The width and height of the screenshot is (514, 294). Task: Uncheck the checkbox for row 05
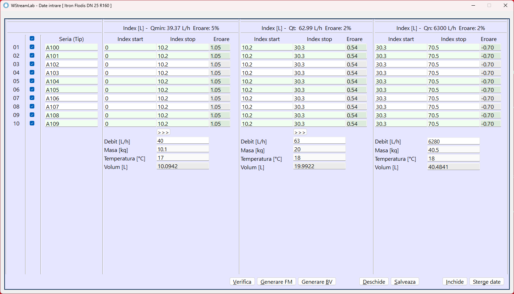point(32,81)
